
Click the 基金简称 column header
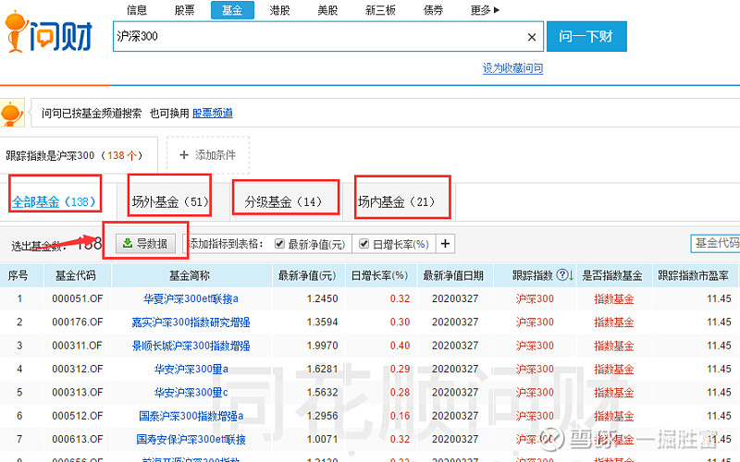190,275
